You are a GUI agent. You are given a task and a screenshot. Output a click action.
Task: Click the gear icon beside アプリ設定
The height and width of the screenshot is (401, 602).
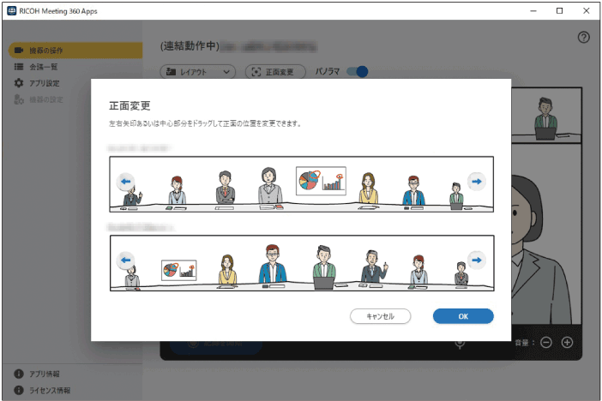click(18, 83)
